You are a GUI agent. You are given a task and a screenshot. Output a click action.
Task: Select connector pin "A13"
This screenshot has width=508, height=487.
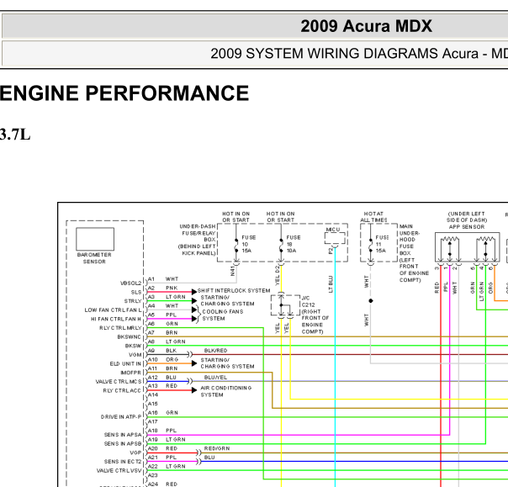click(152, 385)
